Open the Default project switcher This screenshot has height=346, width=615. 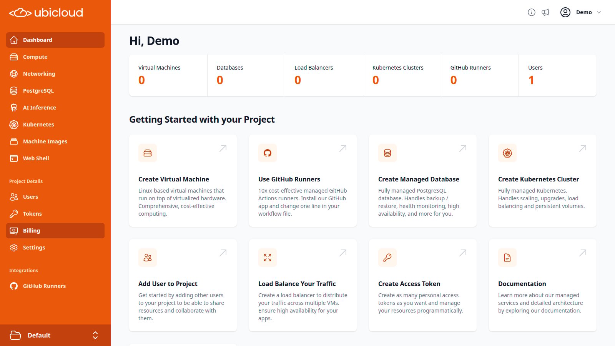pyautogui.click(x=55, y=335)
